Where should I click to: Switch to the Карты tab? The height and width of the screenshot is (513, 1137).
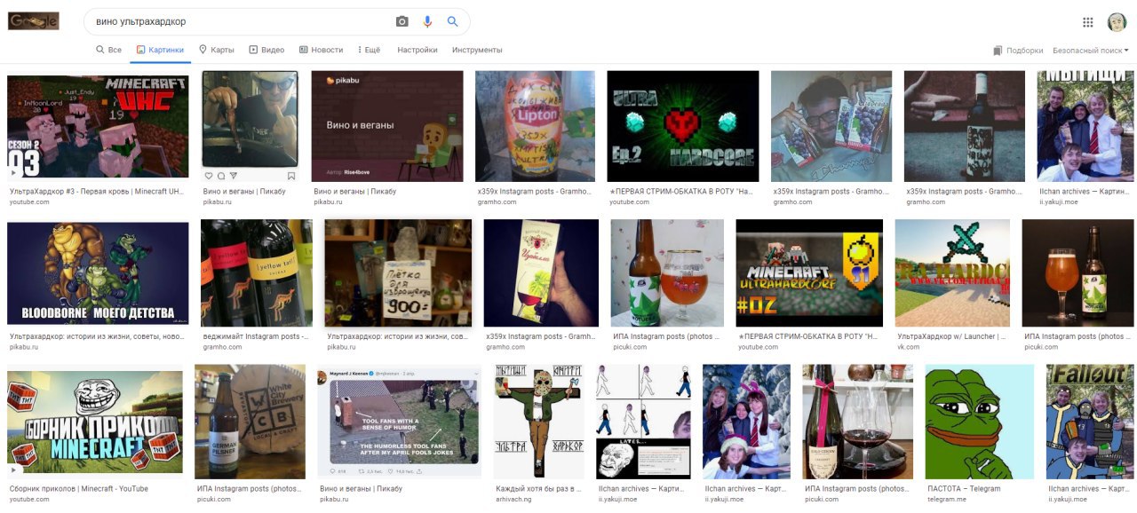click(217, 50)
